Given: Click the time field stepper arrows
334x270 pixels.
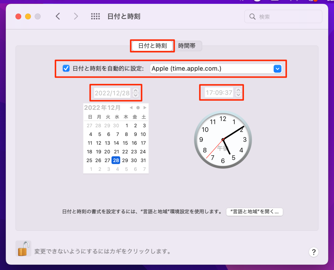Looking at the screenshot, I should [238, 93].
